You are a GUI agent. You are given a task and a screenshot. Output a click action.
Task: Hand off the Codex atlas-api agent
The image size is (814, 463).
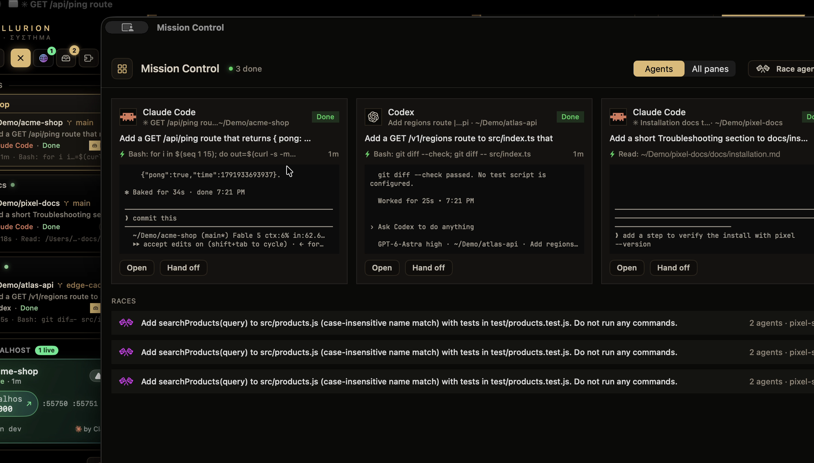[429, 268]
